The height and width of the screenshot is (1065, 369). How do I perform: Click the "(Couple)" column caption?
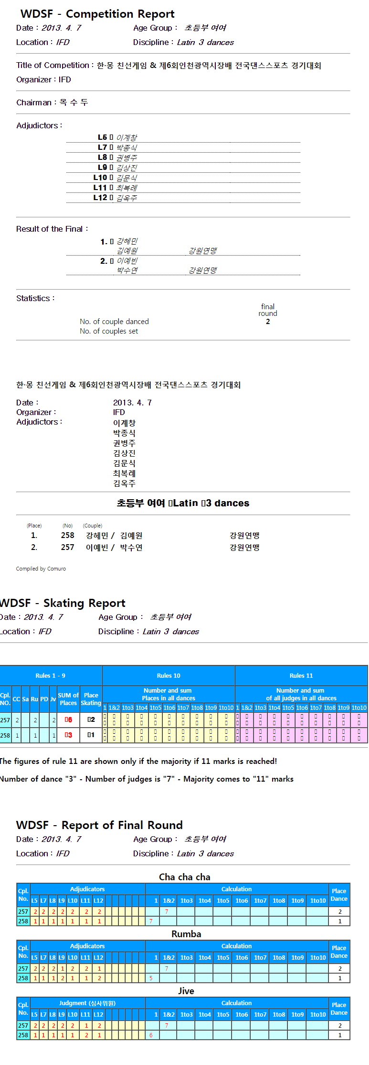[93, 526]
